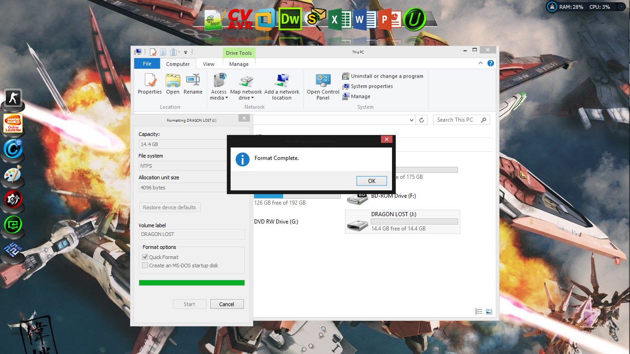Screen dimensions: 630x354
Task: Click the Properties ribbon button
Action: 150,84
